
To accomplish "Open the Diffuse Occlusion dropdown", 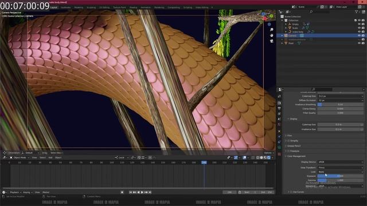I will click(341, 100).
